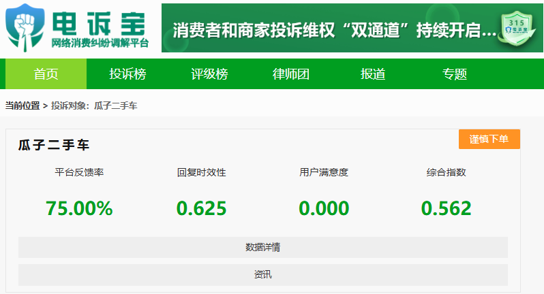Image resolution: width=544 pixels, height=294 pixels.
Task: Click the 综合指数 label
Action: click(446, 172)
